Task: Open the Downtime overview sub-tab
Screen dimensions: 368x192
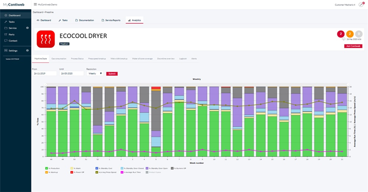Action: tap(166, 58)
